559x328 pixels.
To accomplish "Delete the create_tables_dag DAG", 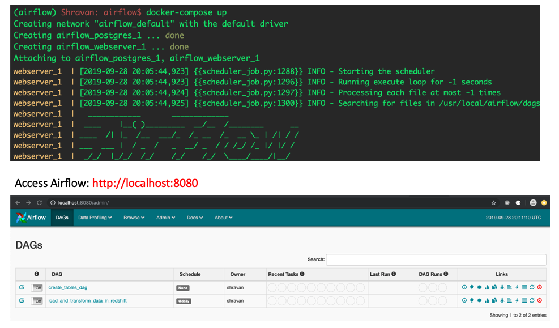I will pos(540,287).
